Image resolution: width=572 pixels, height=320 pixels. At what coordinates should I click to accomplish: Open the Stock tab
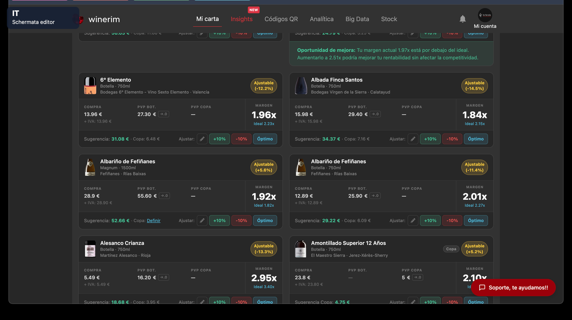389,19
